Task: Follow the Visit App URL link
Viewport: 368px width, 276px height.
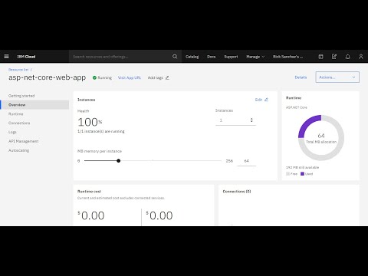Action: [130, 77]
